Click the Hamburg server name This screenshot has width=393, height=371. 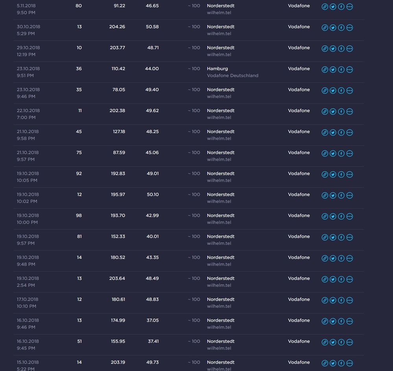218,68
